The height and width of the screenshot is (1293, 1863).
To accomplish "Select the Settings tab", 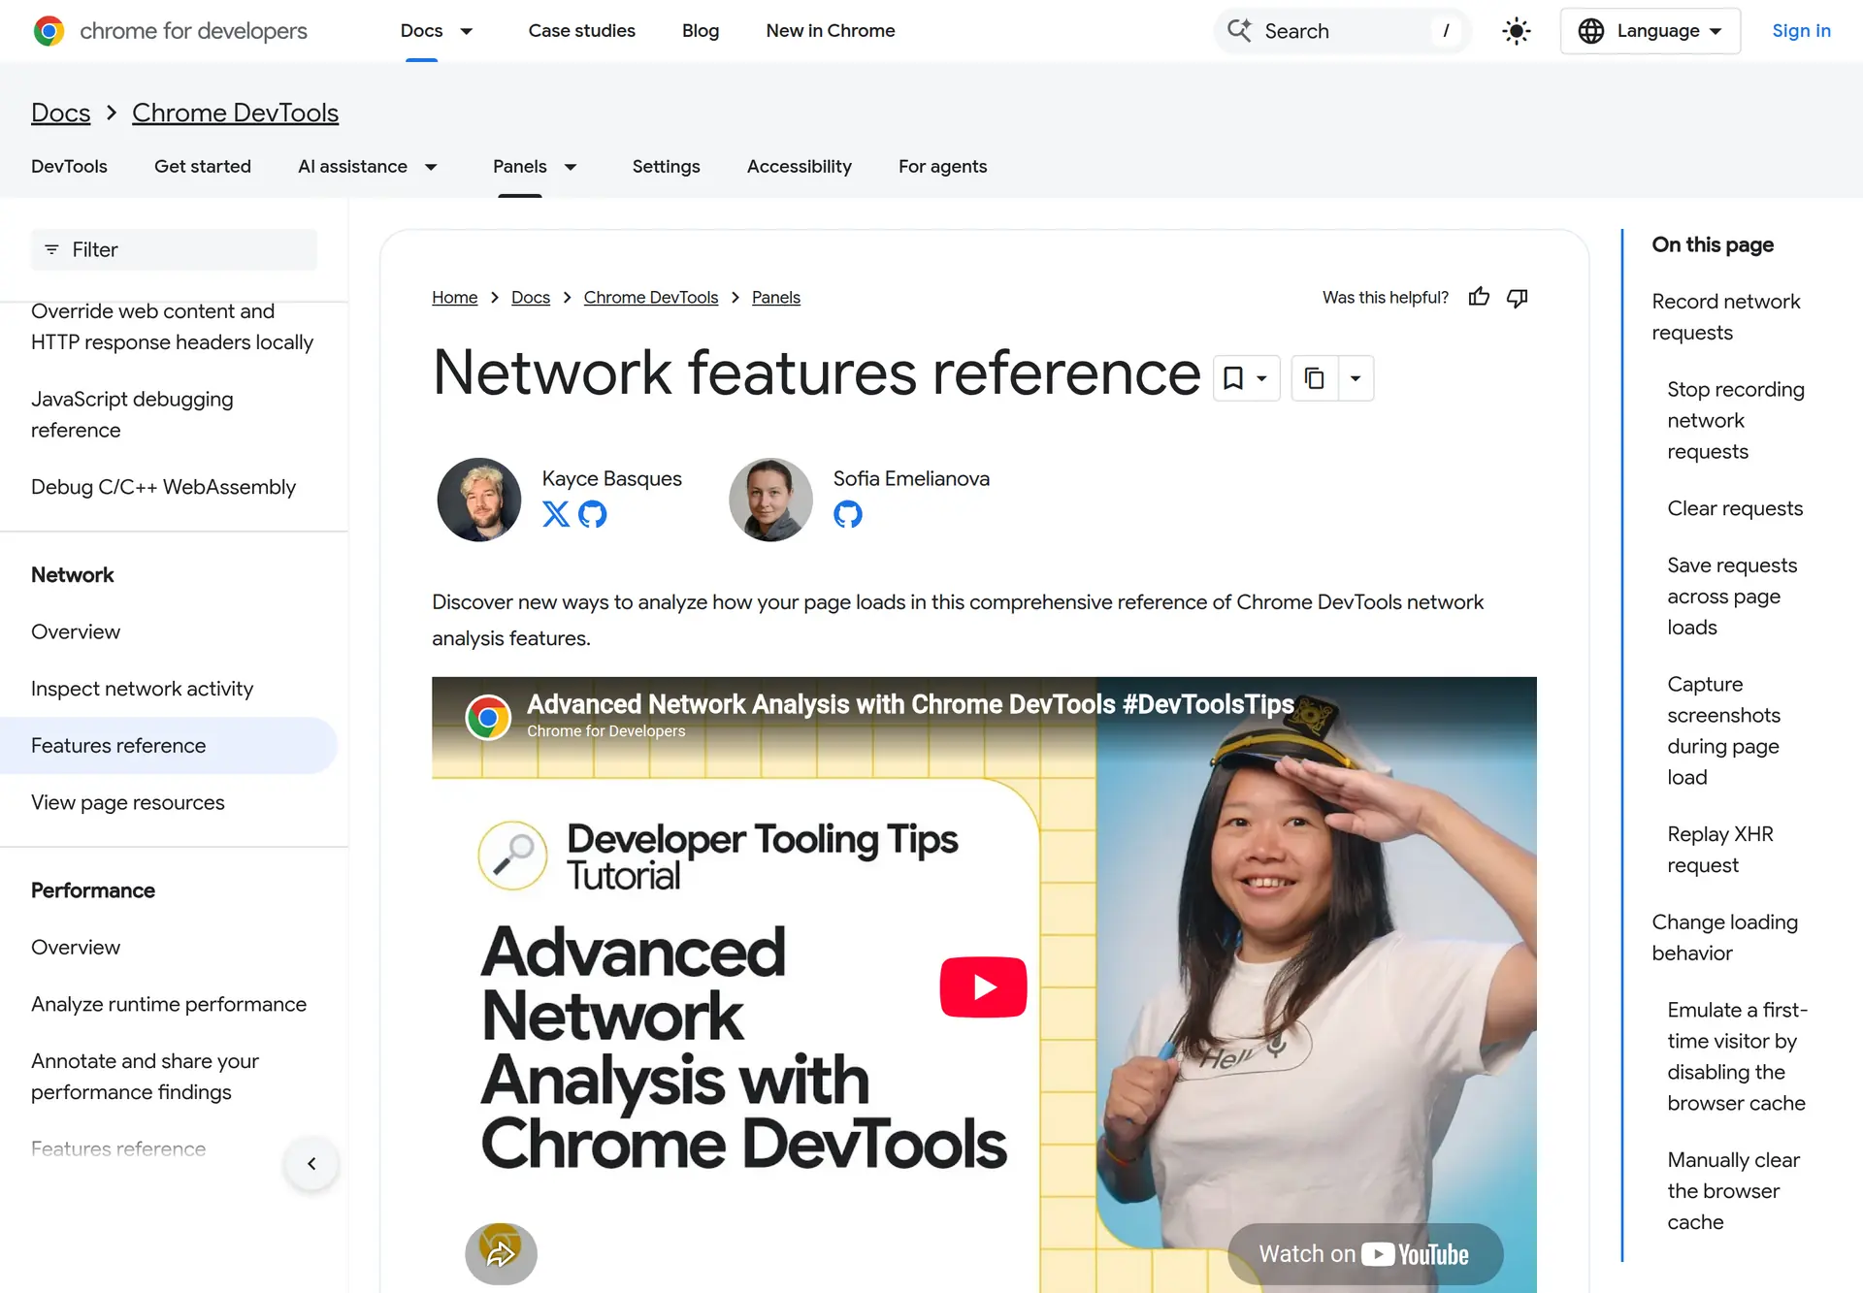I will point(666,167).
